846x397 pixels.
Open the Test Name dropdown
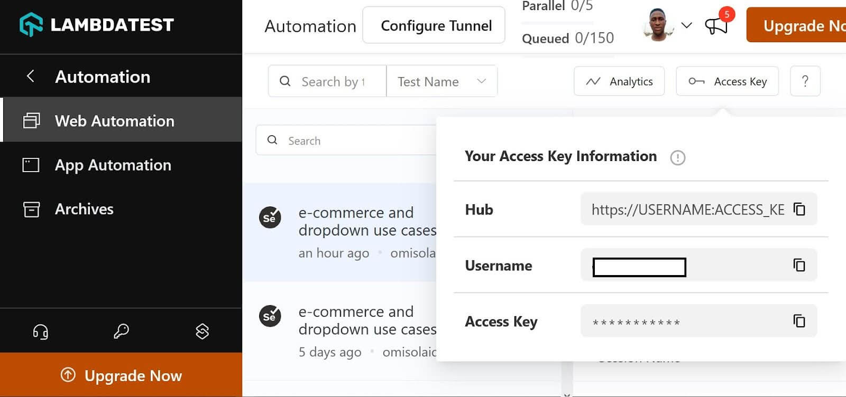pyautogui.click(x=442, y=81)
